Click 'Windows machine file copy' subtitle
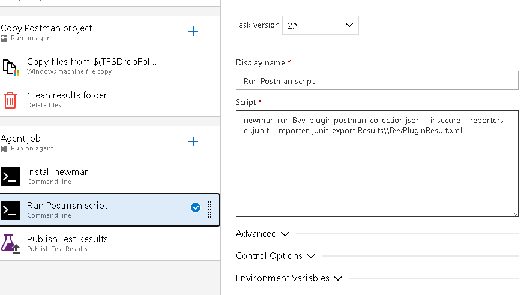 (69, 71)
